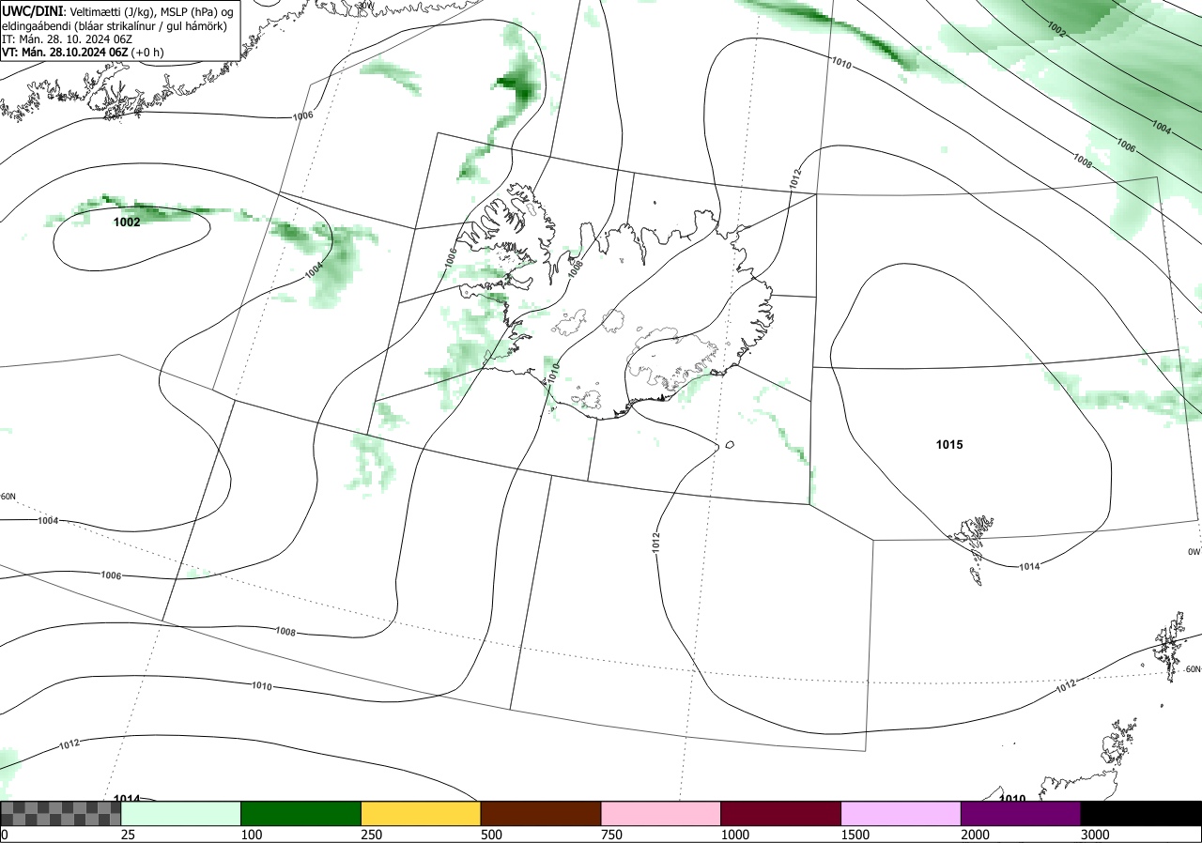This screenshot has width=1202, height=843.
Task: Click the legend value '500'
Action: pyautogui.click(x=491, y=835)
